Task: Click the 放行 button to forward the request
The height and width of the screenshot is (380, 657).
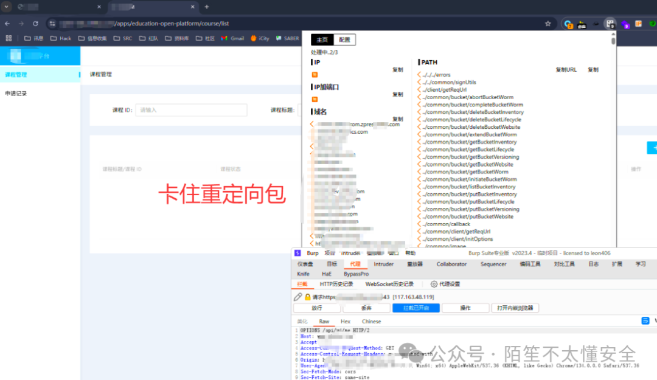Action: click(316, 308)
